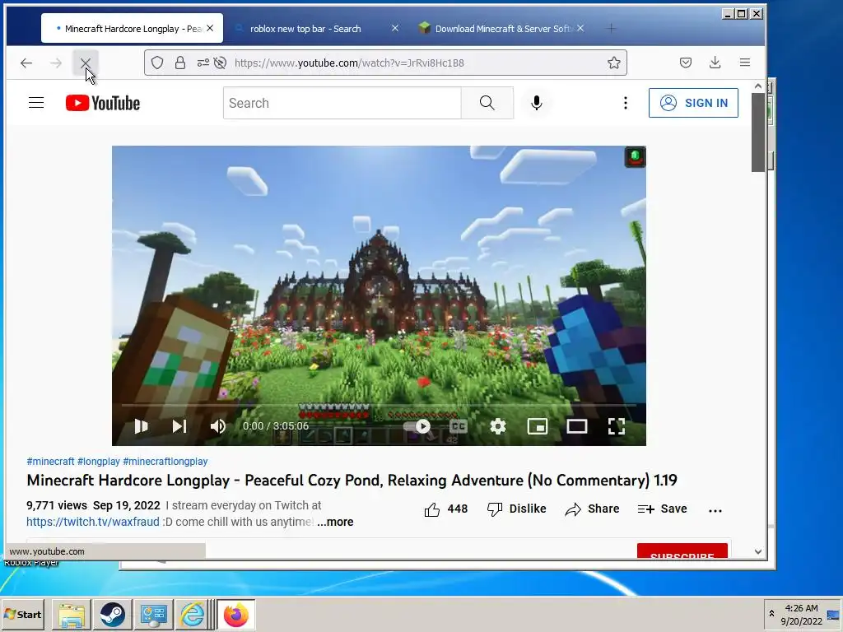View site security lock info

point(180,63)
